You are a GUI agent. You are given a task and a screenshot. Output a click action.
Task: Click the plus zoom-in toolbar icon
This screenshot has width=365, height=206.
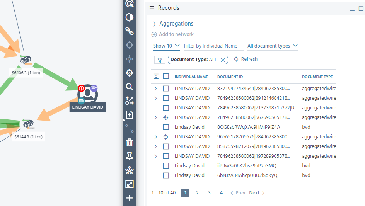pos(130,198)
